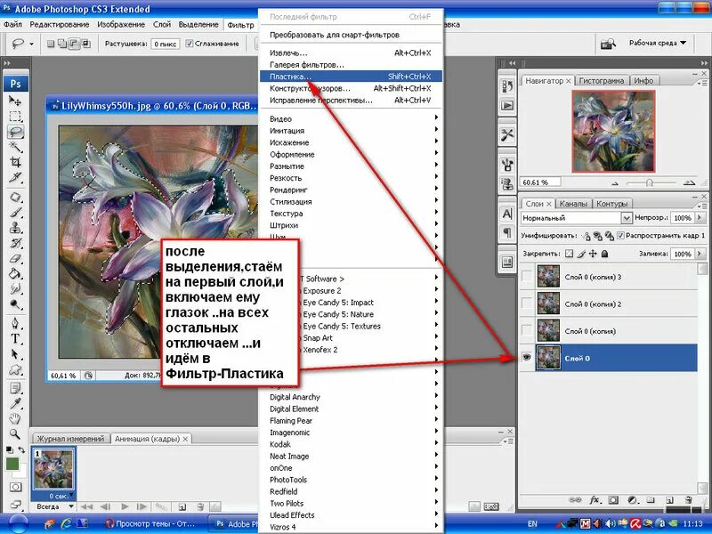712x534 pixels.
Task: Click the layer effects fx icon
Action: point(595,500)
